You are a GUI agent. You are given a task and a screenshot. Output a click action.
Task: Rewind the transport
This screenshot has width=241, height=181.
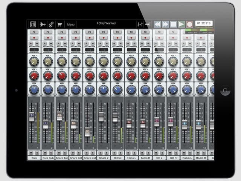tap(157, 24)
